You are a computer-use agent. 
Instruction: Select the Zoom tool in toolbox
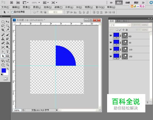coord(7,65)
